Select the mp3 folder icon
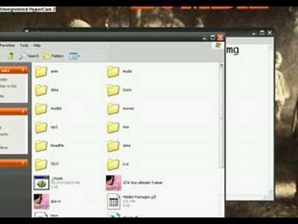 [41, 127]
